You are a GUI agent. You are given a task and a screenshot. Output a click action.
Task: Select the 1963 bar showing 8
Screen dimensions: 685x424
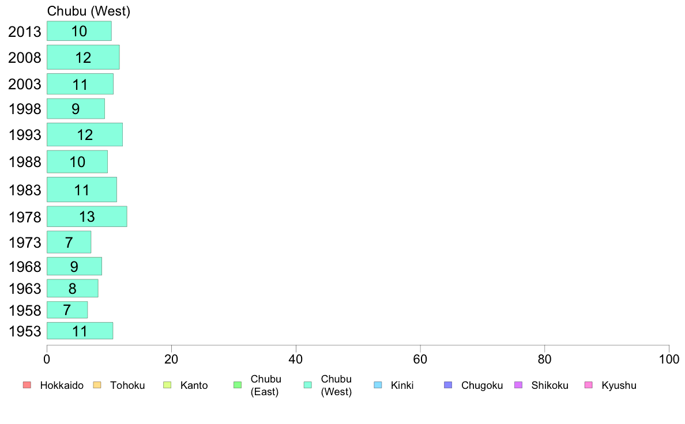click(x=73, y=288)
